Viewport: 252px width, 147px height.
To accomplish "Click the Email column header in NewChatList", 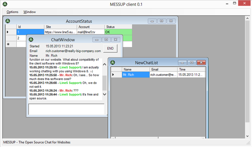I will point(163,69).
